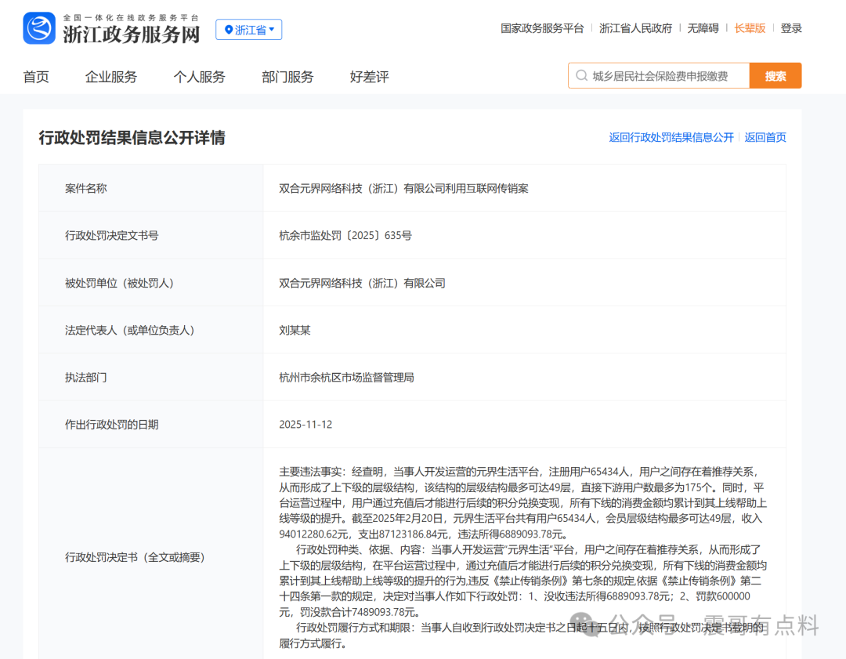This screenshot has height=659, width=846.
Task: Expand the 部门服务 navigation menu
Action: click(287, 76)
